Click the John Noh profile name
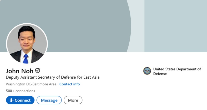The height and width of the screenshot is (110, 207). [20, 71]
